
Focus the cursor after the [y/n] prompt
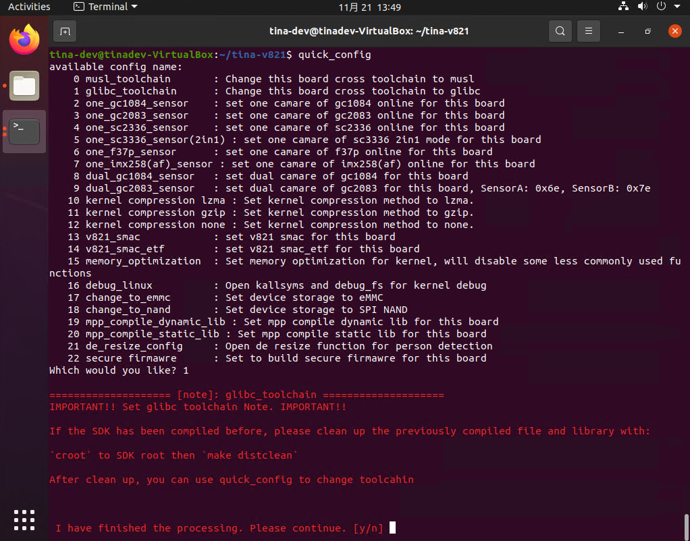tap(393, 528)
